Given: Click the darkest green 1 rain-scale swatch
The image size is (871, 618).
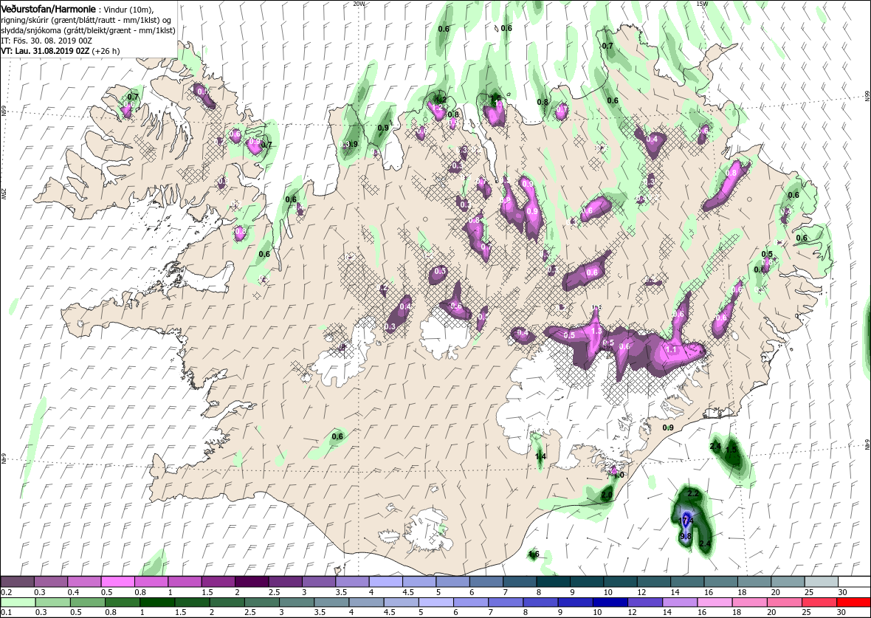Looking at the screenshot, I should pyautogui.click(x=157, y=603).
